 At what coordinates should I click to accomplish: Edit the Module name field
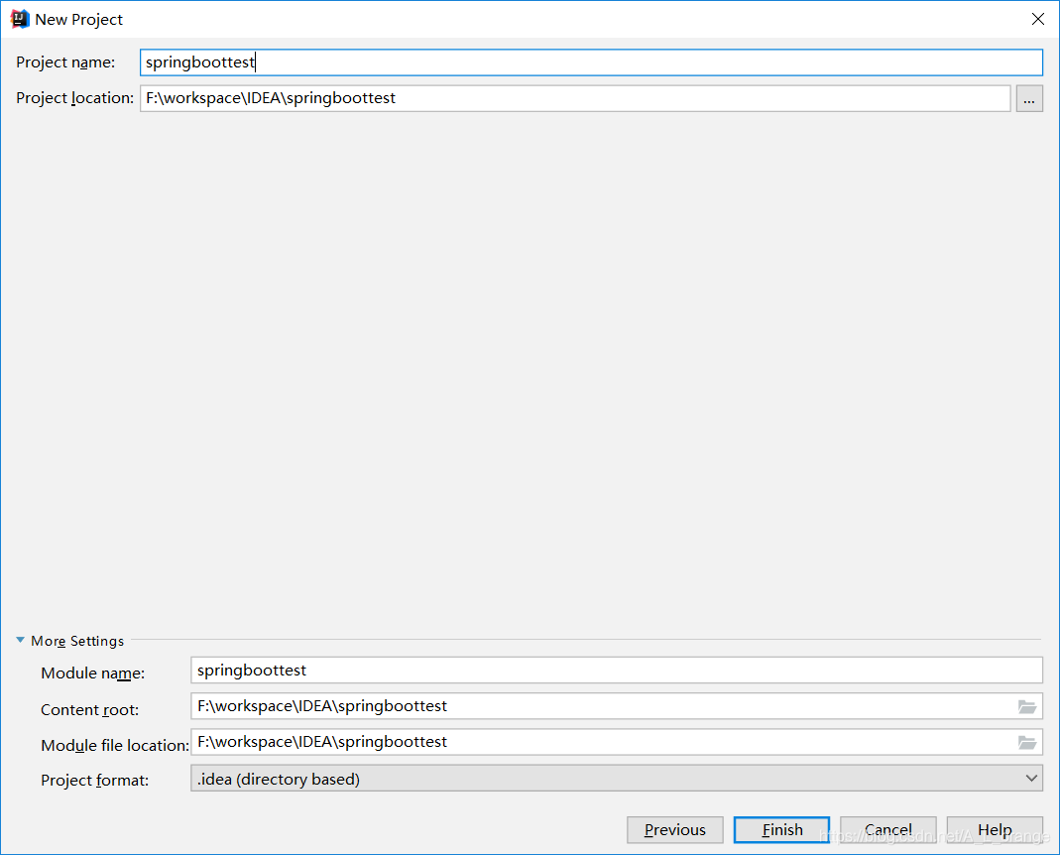coord(617,671)
